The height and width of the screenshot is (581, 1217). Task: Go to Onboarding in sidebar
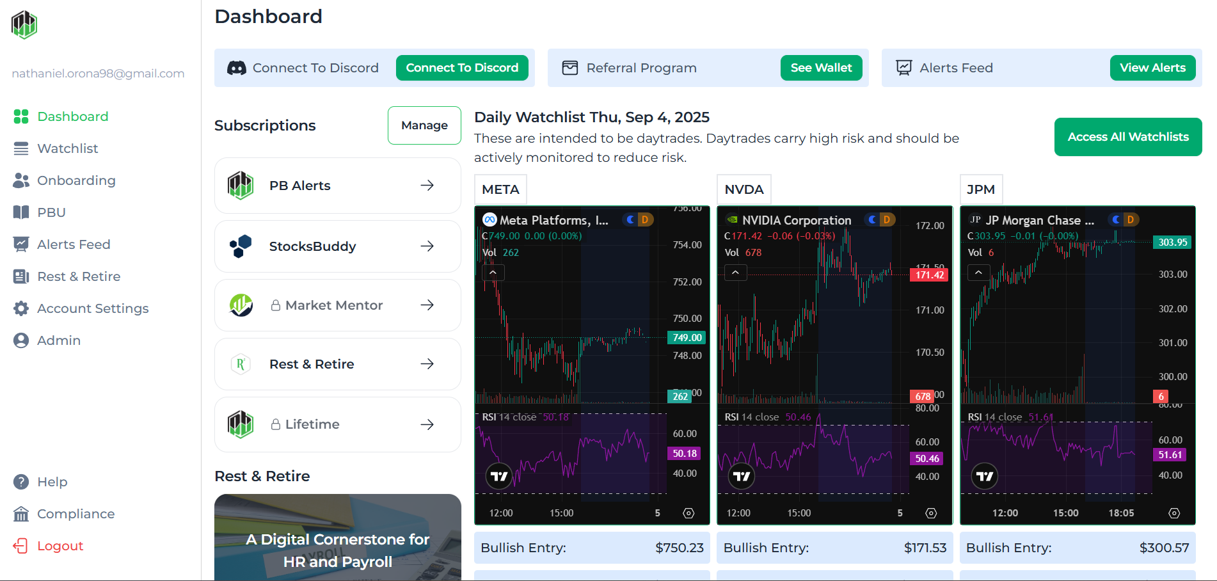click(64, 180)
